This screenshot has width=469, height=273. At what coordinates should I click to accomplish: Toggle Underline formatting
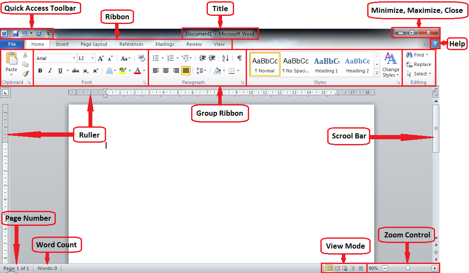(60, 71)
